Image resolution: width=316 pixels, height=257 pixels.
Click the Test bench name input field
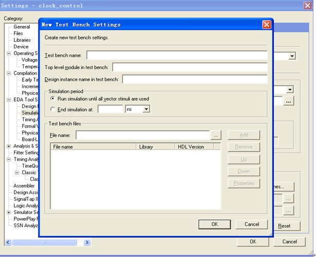pos(177,56)
